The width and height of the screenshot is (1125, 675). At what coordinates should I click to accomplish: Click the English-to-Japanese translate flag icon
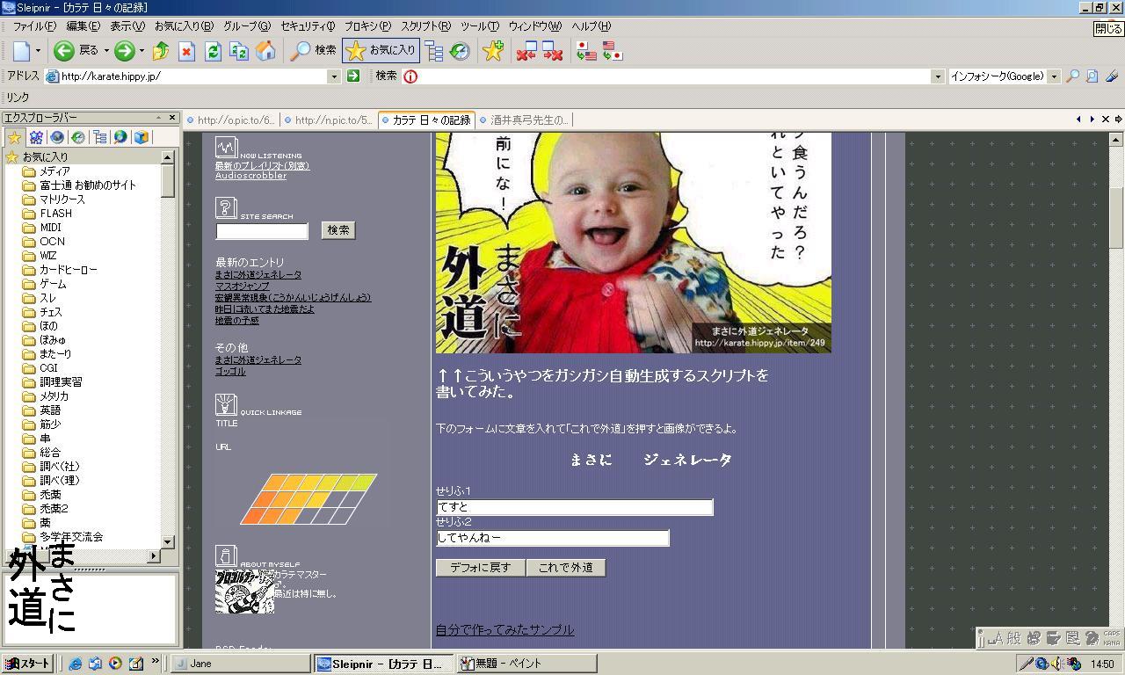613,51
